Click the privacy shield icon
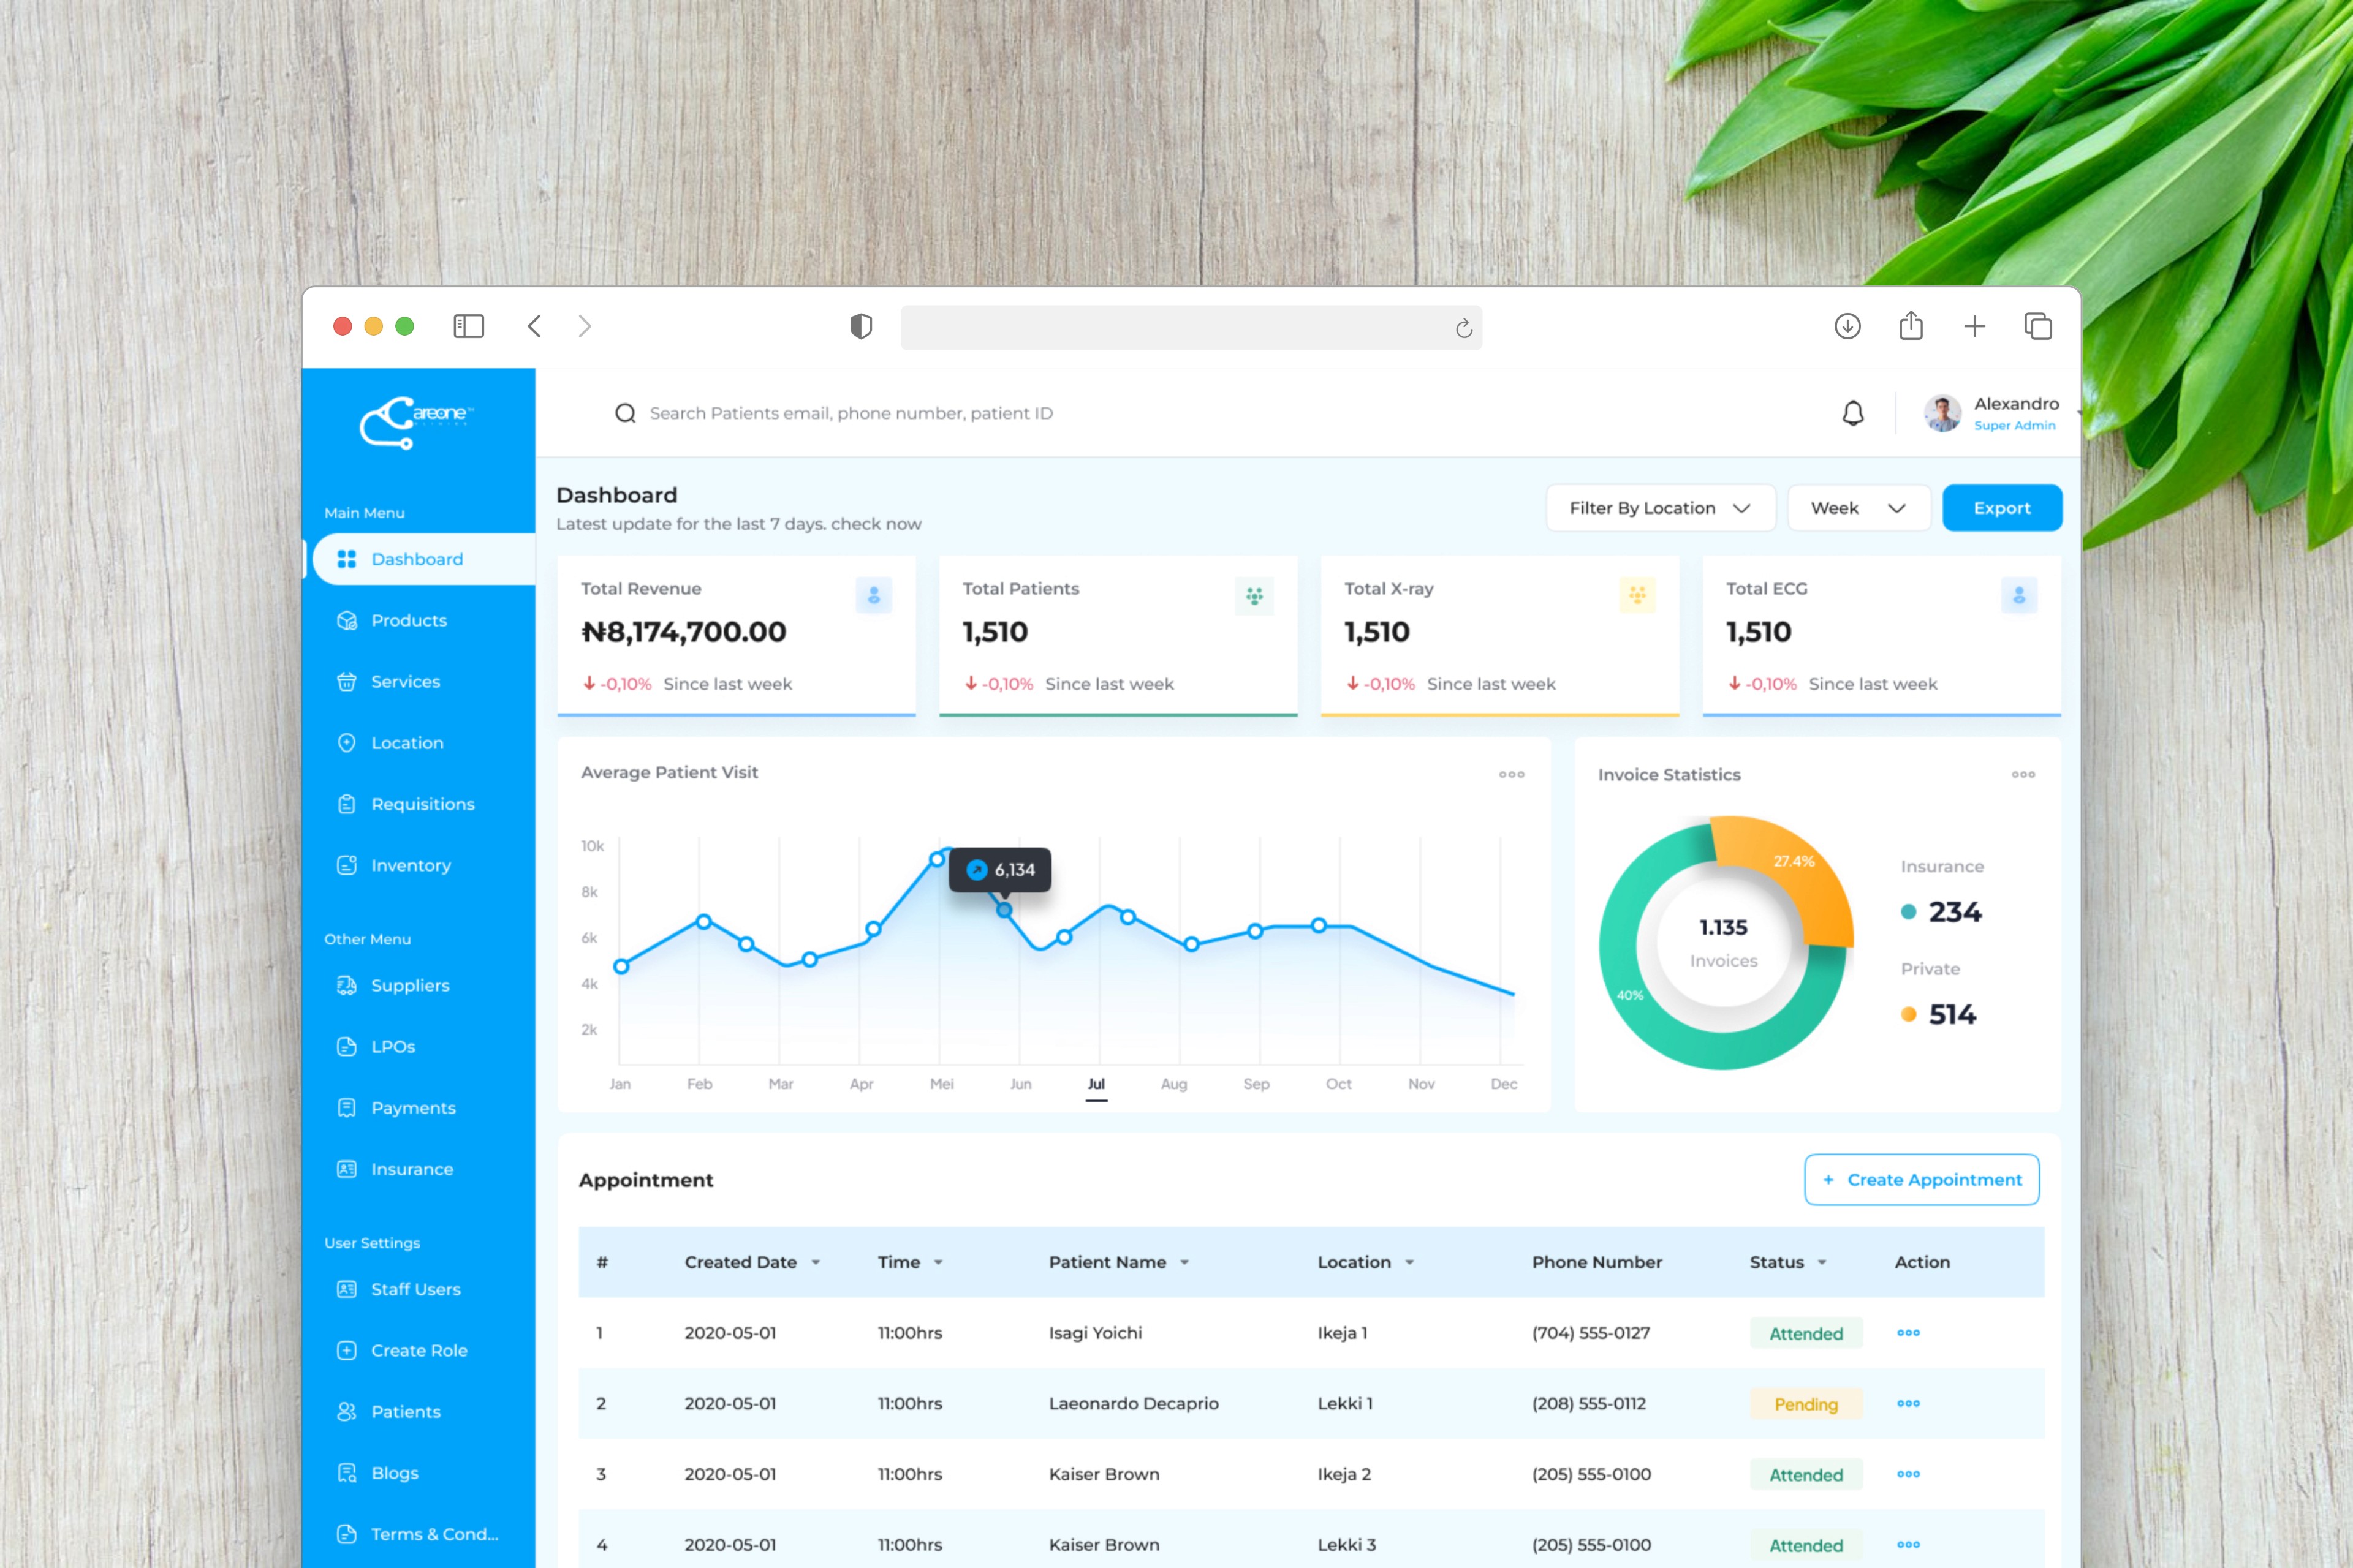The image size is (2353, 1568). click(x=860, y=326)
